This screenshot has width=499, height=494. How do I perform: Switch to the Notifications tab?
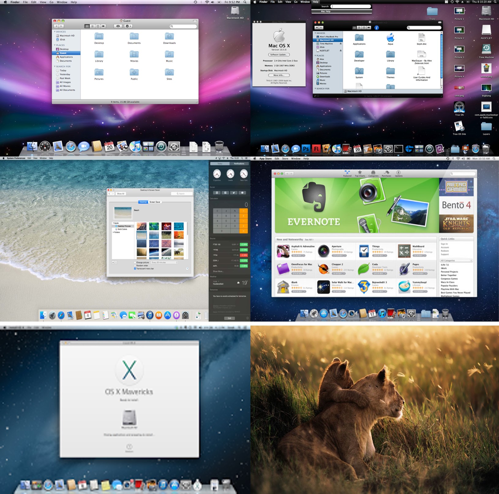click(239, 164)
